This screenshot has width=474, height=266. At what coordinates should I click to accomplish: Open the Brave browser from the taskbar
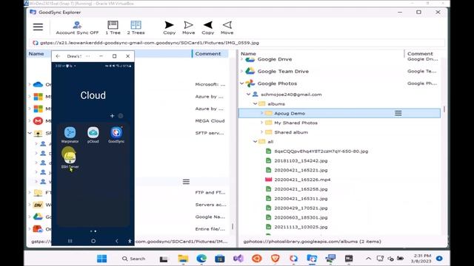click(275, 259)
